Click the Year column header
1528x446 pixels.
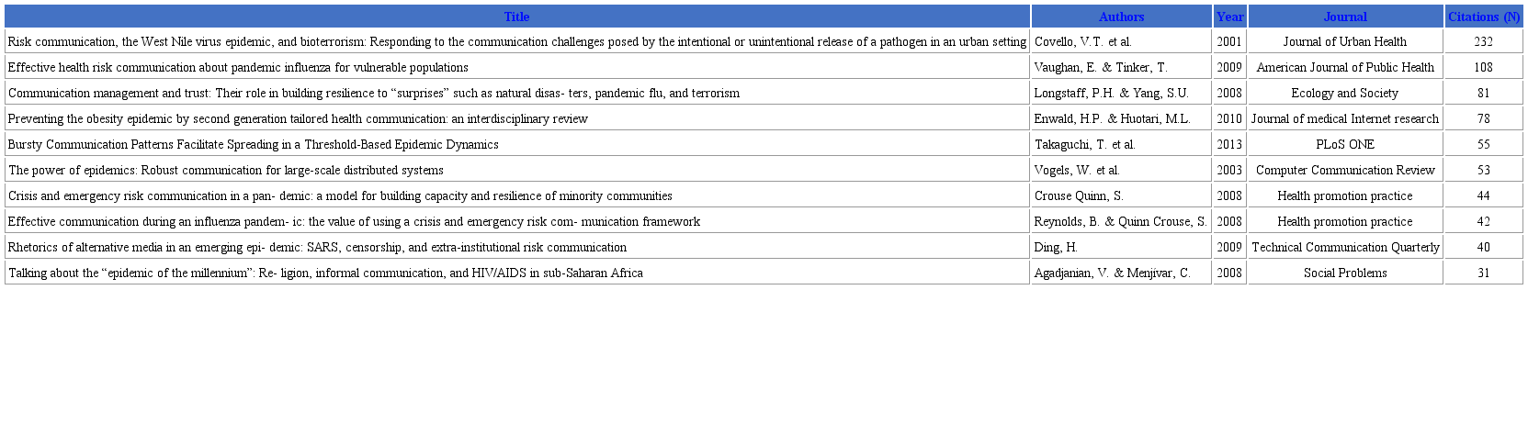(x=1229, y=17)
